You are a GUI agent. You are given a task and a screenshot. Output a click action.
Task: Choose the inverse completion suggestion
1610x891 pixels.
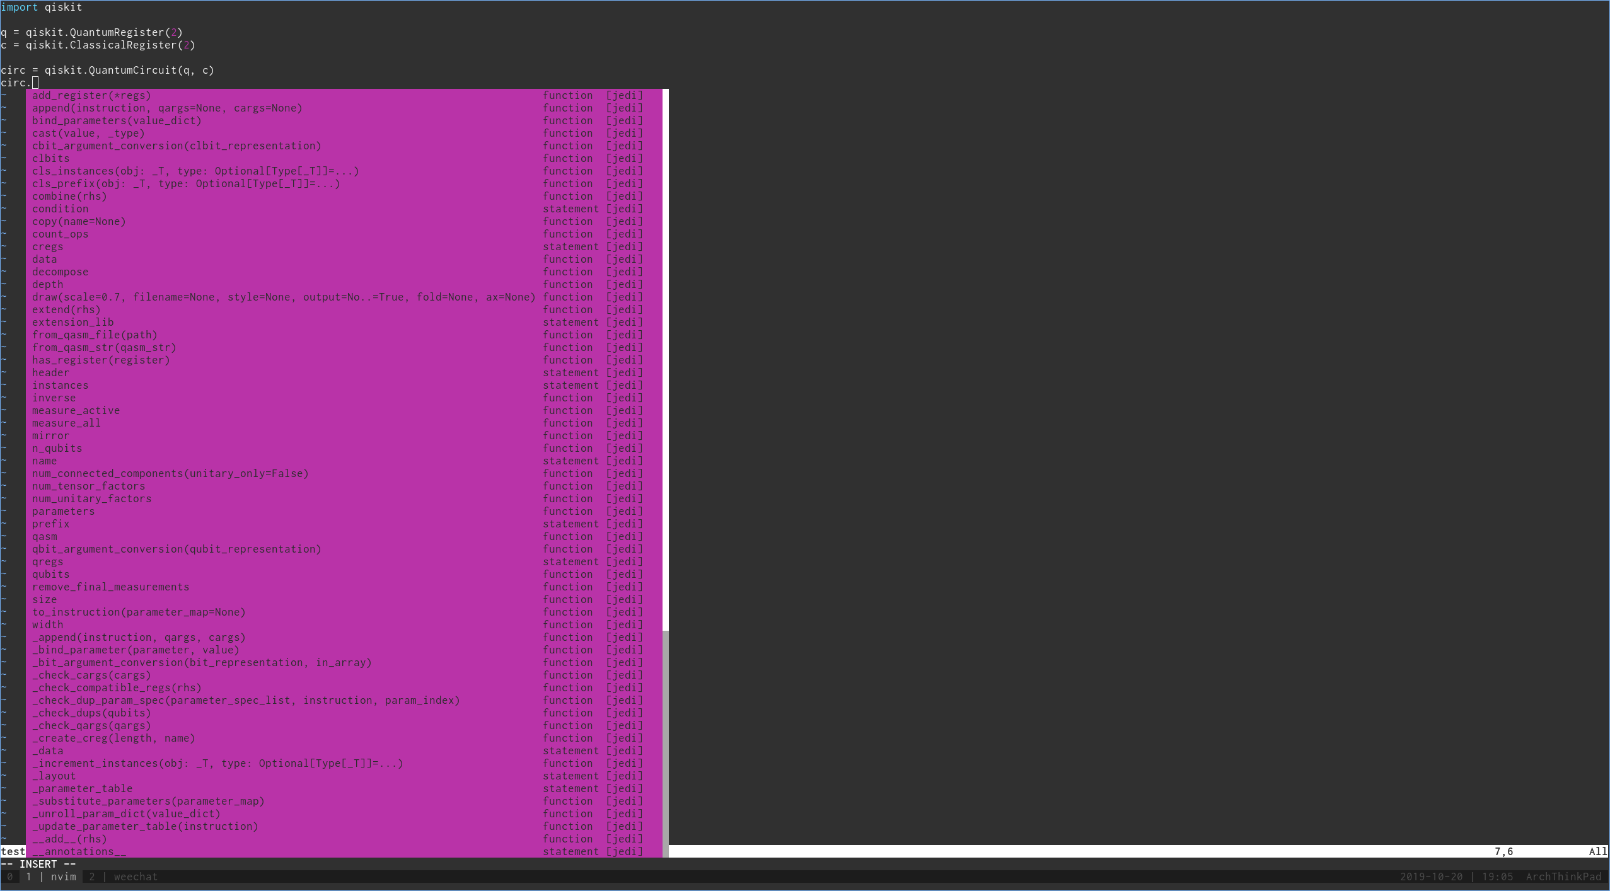tap(54, 398)
